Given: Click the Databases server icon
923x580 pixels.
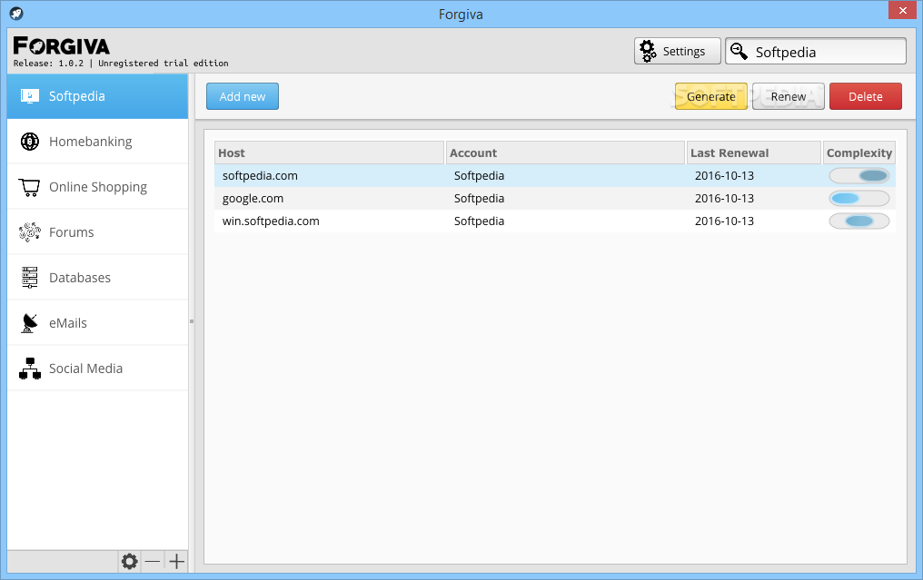Looking at the screenshot, I should 29,278.
